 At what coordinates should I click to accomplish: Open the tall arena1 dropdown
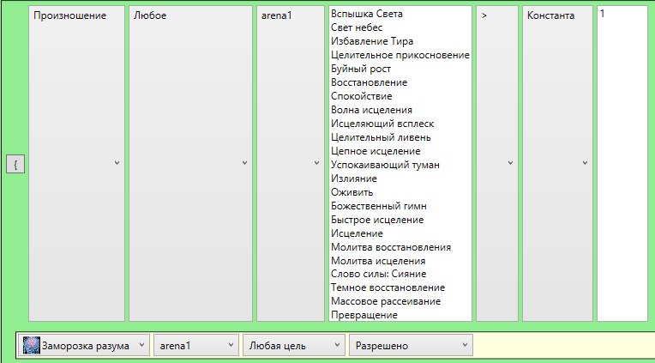pos(290,163)
